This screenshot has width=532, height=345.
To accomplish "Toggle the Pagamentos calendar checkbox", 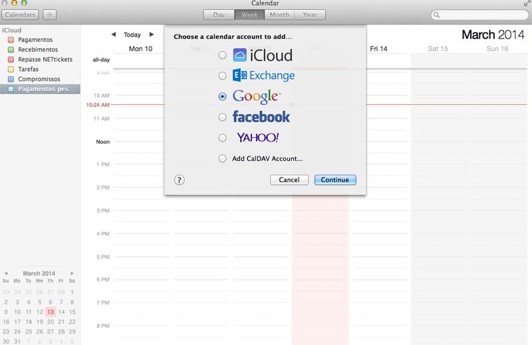I will [11, 40].
